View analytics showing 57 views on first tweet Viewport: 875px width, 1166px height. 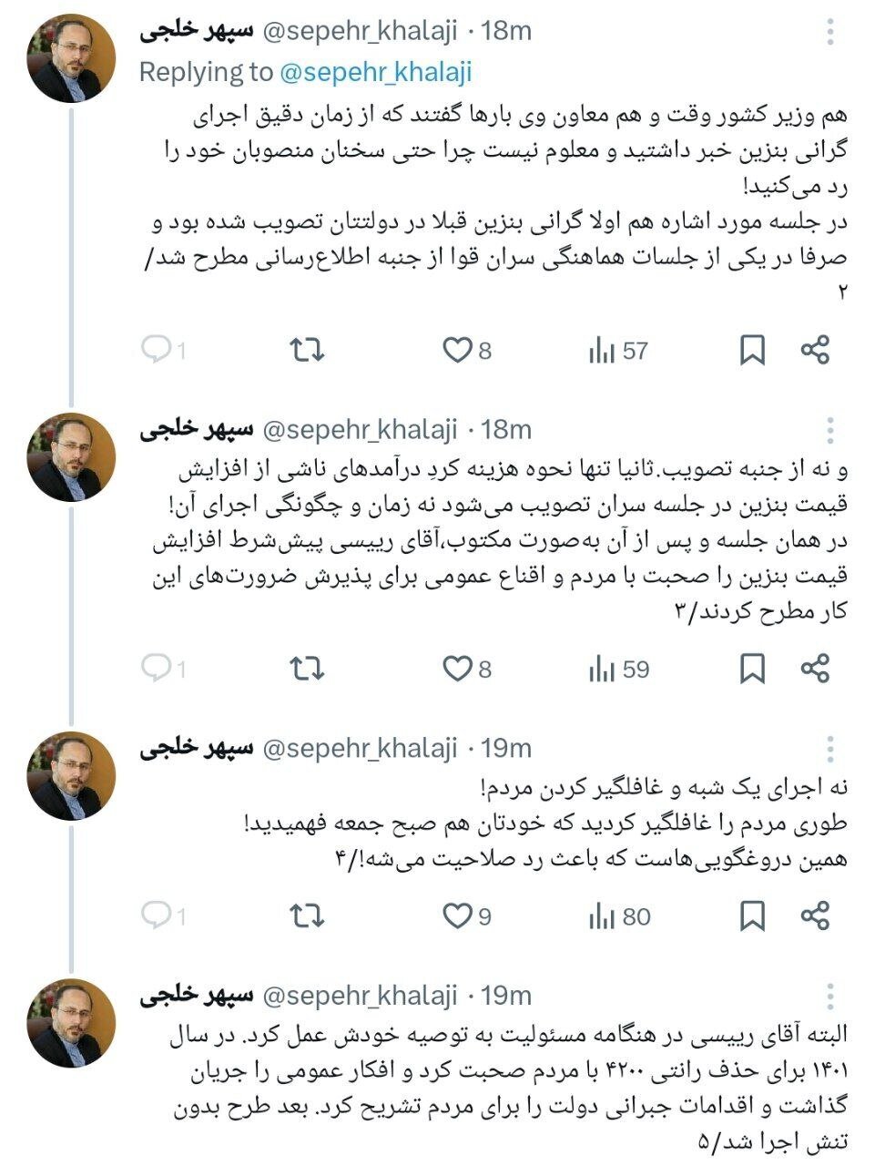click(602, 347)
